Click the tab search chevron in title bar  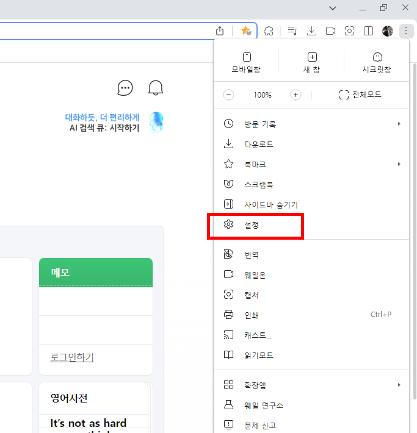[333, 8]
